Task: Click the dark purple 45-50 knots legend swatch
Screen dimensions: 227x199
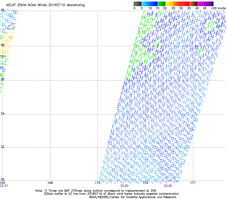Action: 209,4
